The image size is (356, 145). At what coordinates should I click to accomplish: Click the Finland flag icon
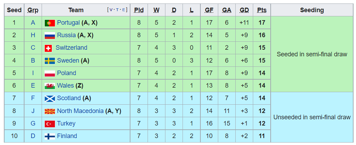coord(50,136)
